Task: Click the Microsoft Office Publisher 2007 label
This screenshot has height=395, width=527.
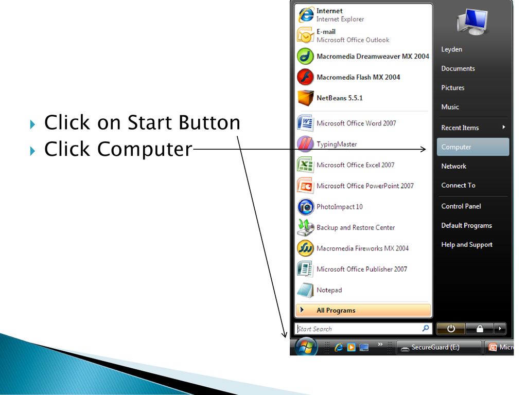Action: (x=362, y=269)
